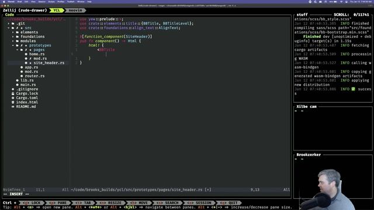
Task: Open the Apple menu
Action: [x=4, y=2]
